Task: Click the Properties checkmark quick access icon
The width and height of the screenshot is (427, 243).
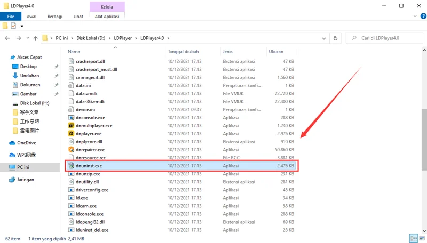Action: tap(13, 26)
